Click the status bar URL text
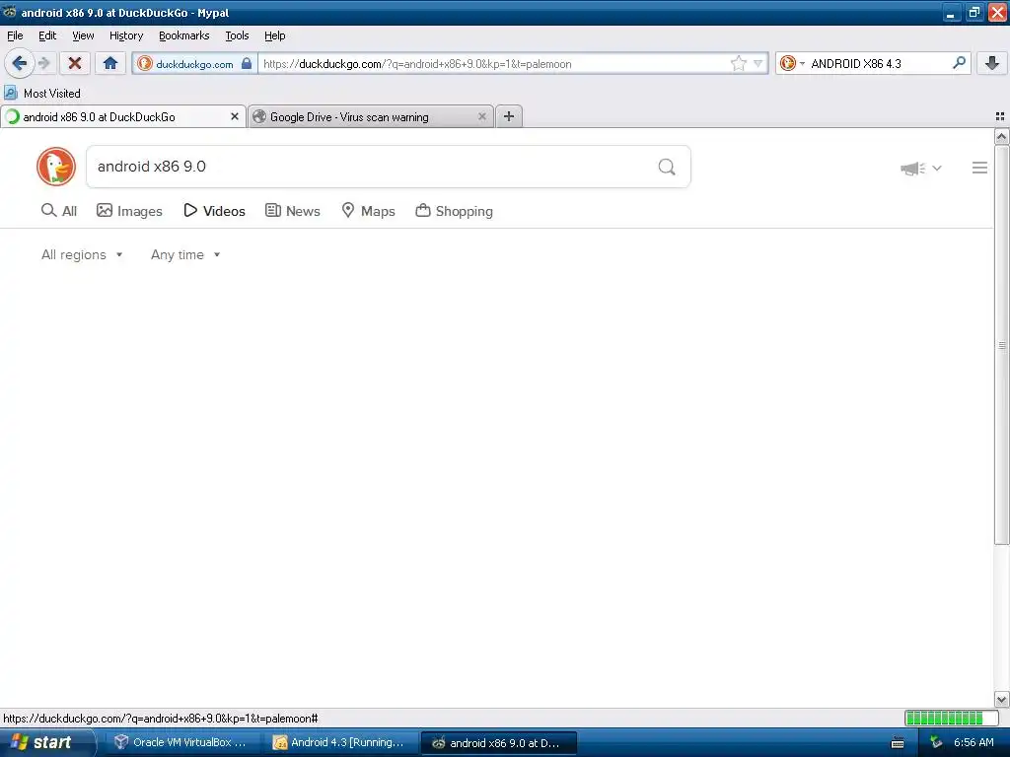The height and width of the screenshot is (757, 1010). click(x=161, y=719)
